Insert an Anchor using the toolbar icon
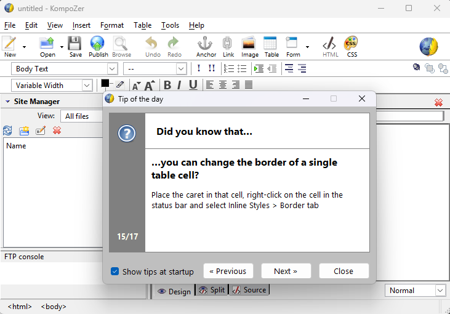The height and width of the screenshot is (314, 450). (206, 46)
